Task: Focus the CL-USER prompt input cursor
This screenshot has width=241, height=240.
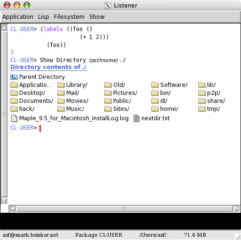Action: pos(40,128)
